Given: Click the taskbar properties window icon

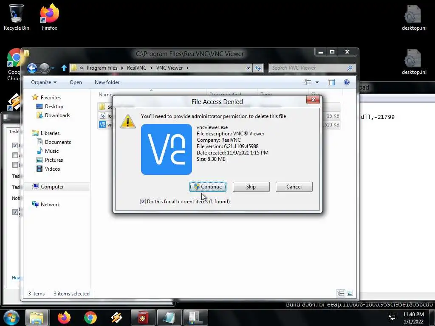Looking at the screenshot, I should (195, 318).
